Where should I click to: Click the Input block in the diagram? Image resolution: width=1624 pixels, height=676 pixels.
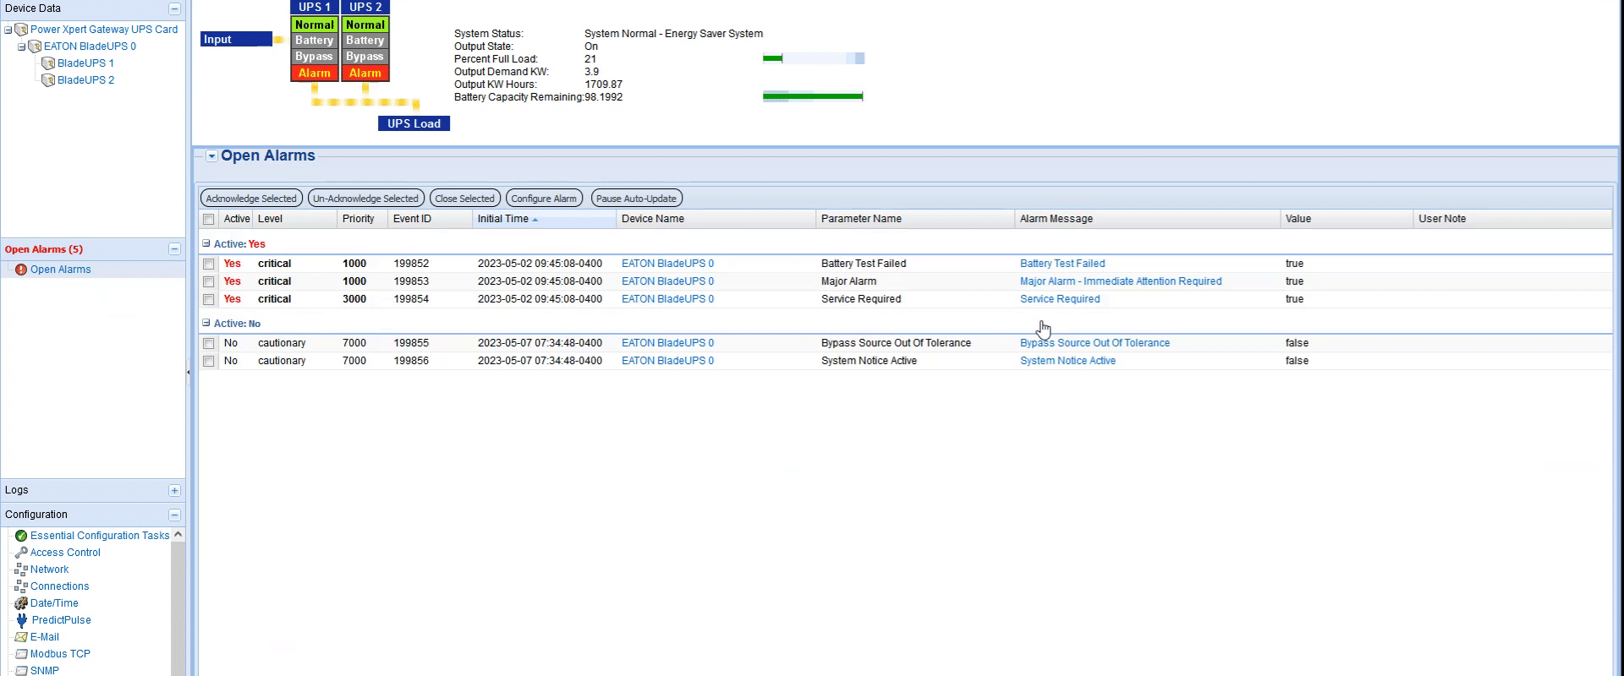coord(236,40)
